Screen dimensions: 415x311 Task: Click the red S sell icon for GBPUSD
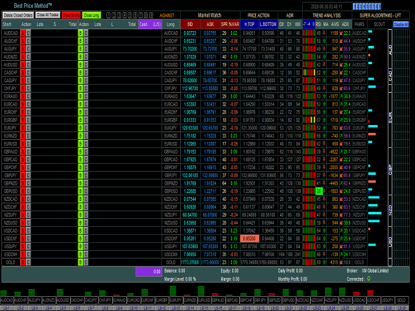coord(23,191)
